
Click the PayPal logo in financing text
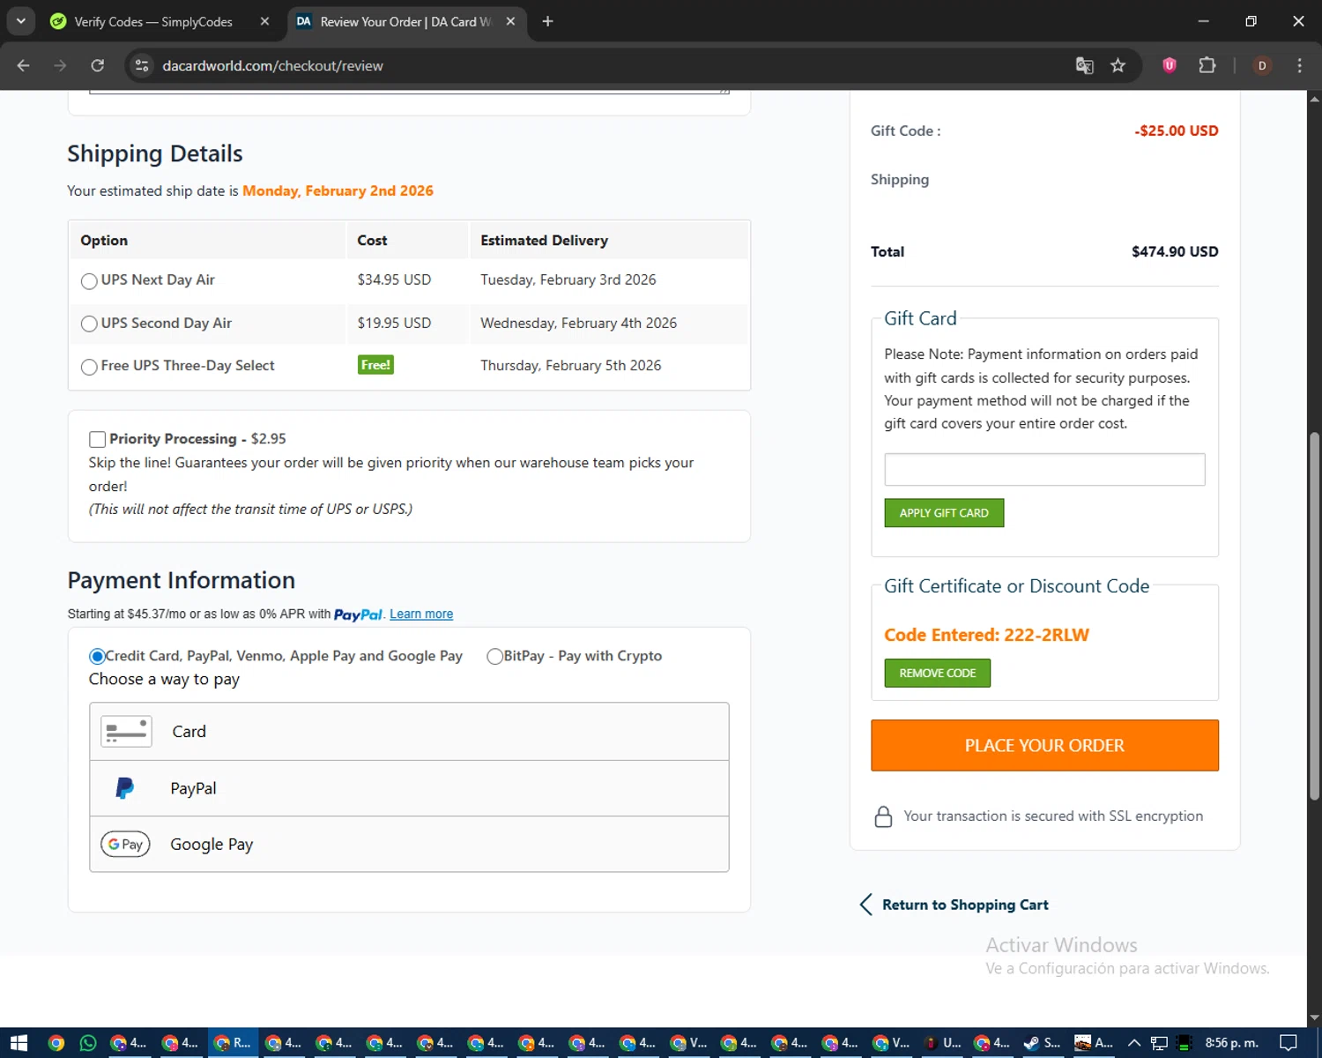point(358,615)
